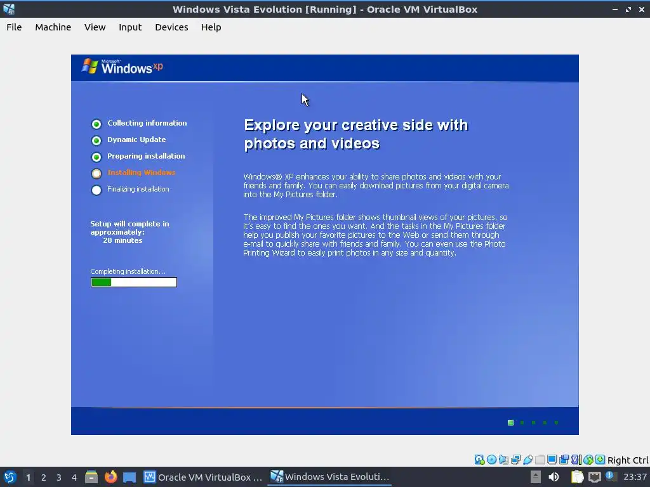Click the highlighted first slide indicator dot
The image size is (650, 487).
[x=511, y=423]
